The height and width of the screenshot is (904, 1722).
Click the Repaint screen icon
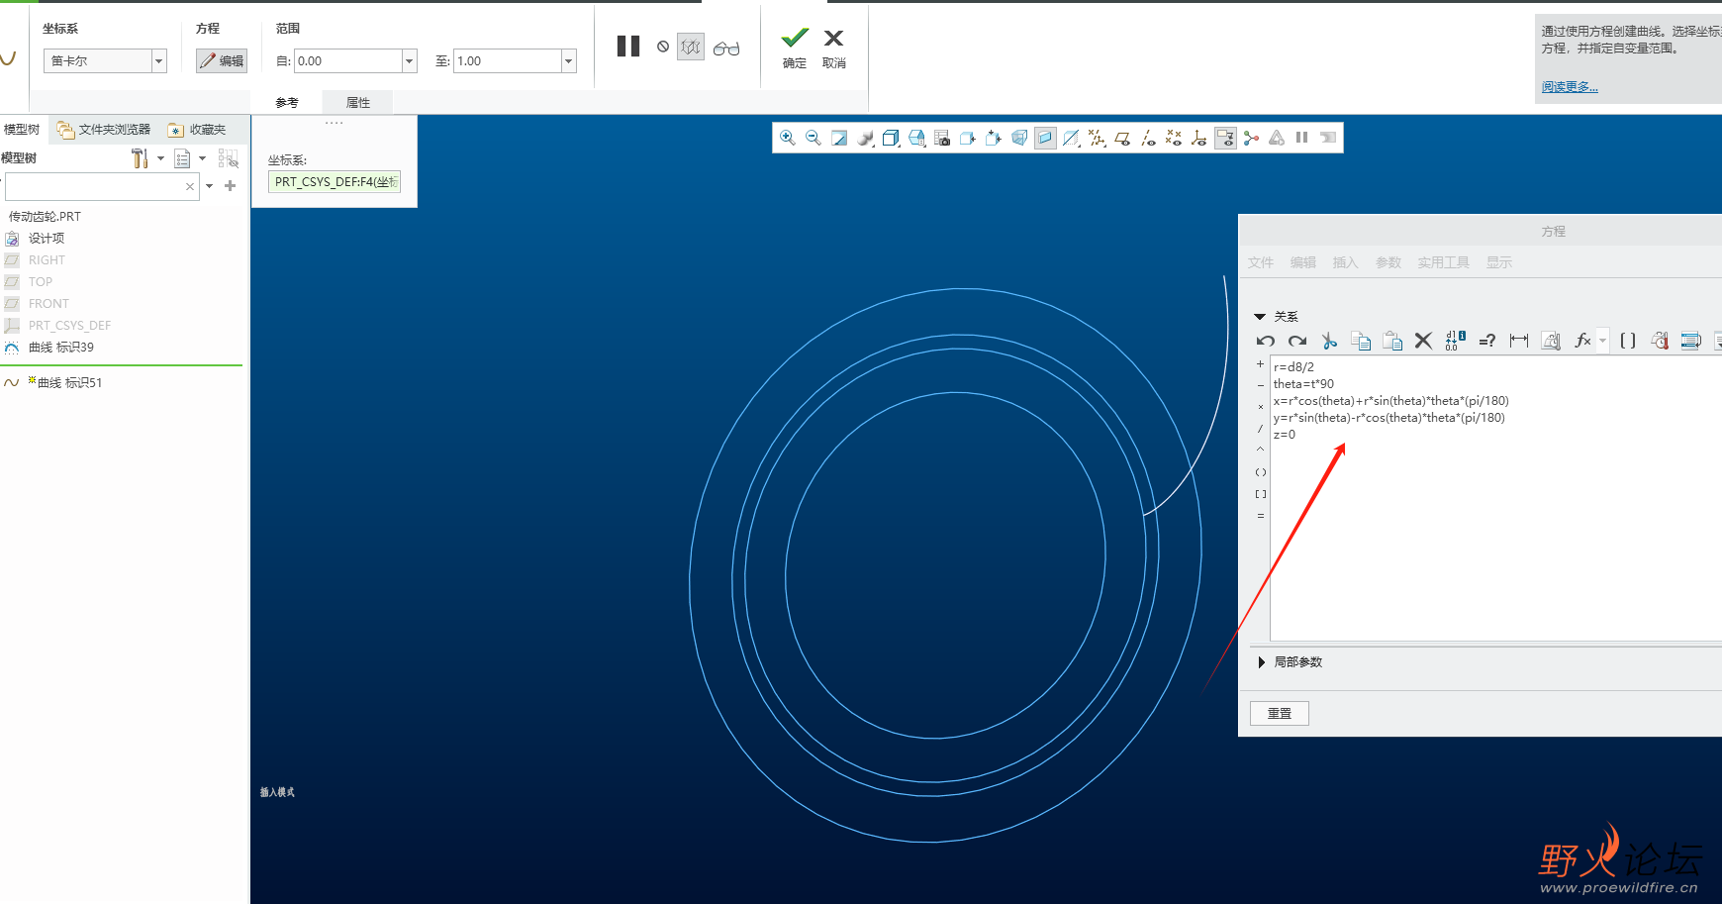click(x=839, y=138)
